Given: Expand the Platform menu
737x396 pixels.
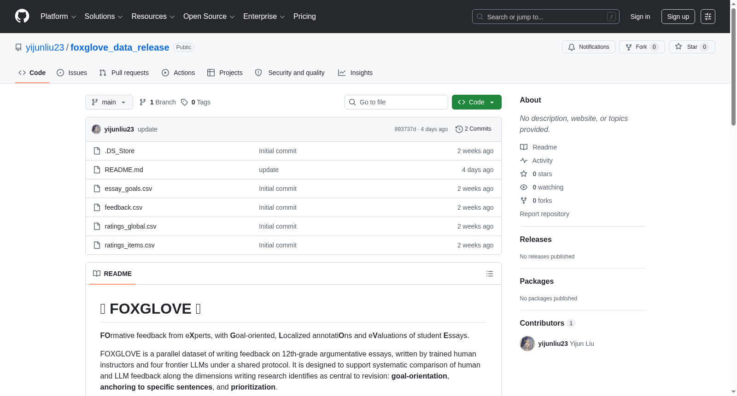Looking at the screenshot, I should [x=58, y=17].
